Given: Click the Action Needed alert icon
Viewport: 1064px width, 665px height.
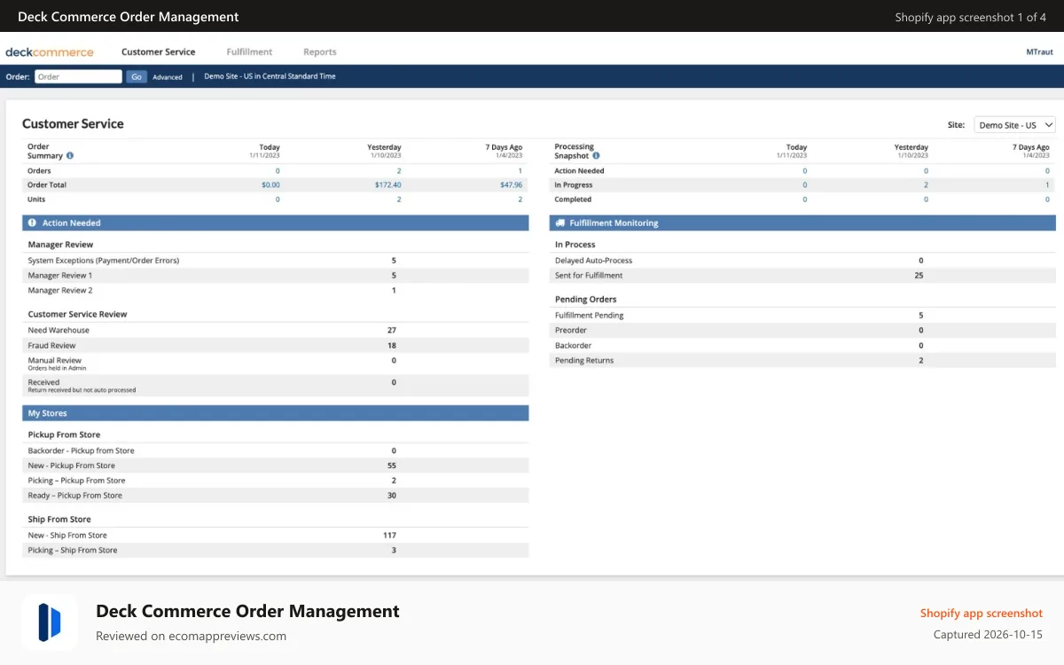Looking at the screenshot, I should (33, 223).
